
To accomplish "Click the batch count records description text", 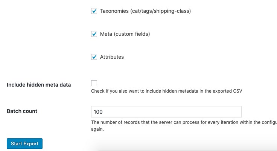I will click(184, 125).
